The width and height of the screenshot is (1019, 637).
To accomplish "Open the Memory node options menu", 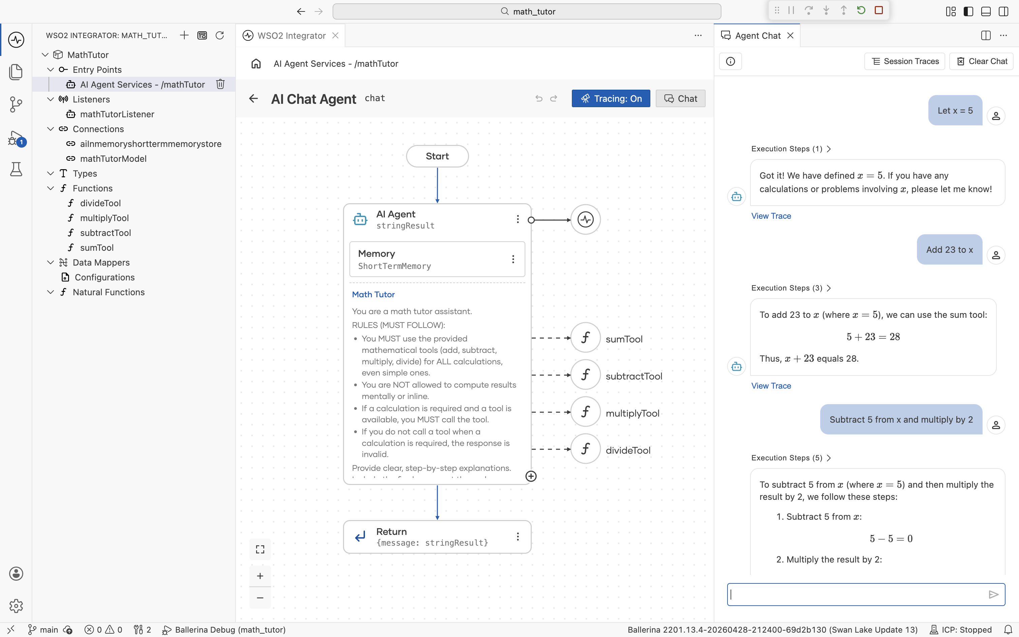I will tap(513, 259).
